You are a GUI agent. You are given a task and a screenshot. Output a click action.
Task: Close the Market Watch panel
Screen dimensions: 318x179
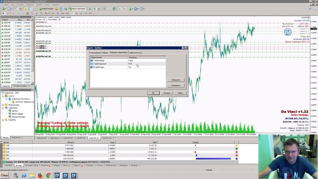[33, 17]
